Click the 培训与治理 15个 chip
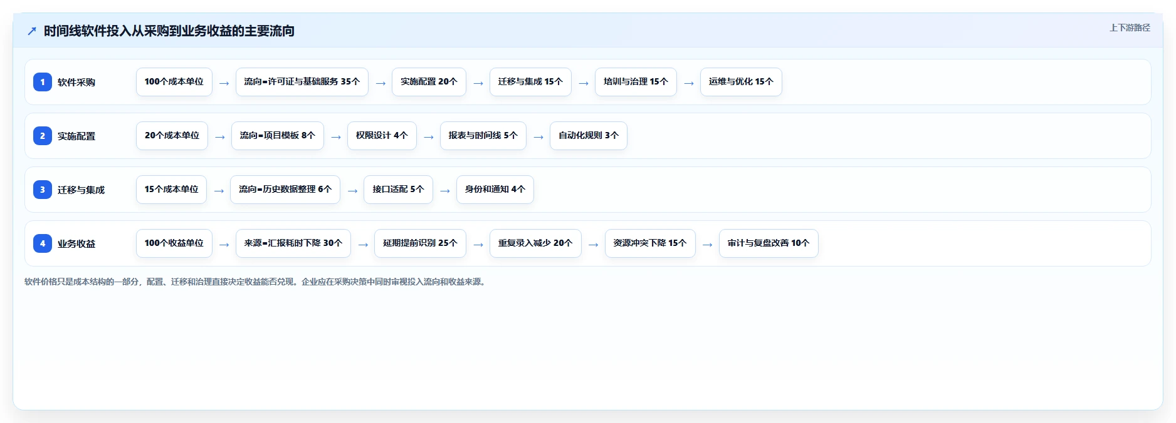1176x423 pixels. tap(636, 82)
